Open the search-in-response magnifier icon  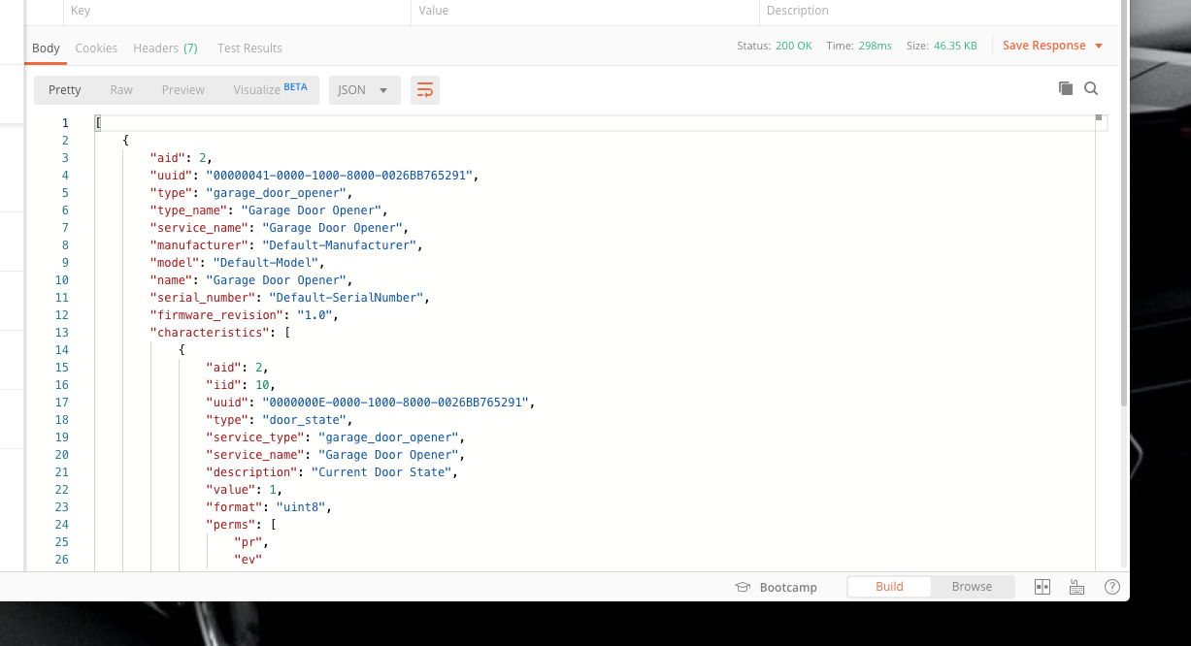1091,88
